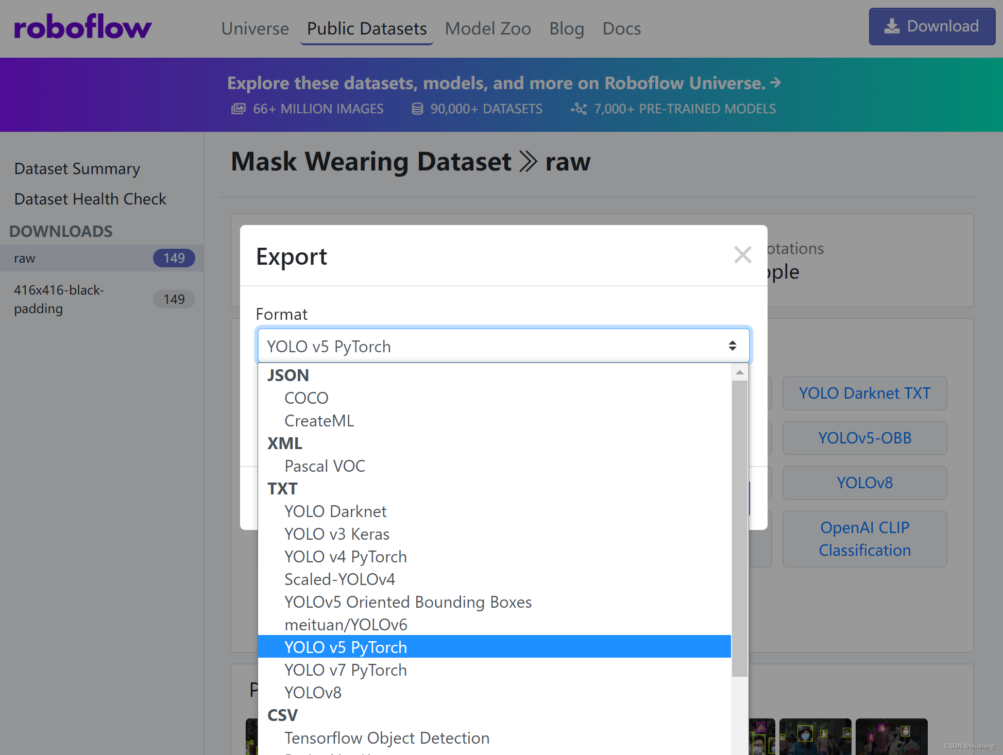
Task: Click the model icon beside 7,000+ Pre-trained Models
Action: 579,109
